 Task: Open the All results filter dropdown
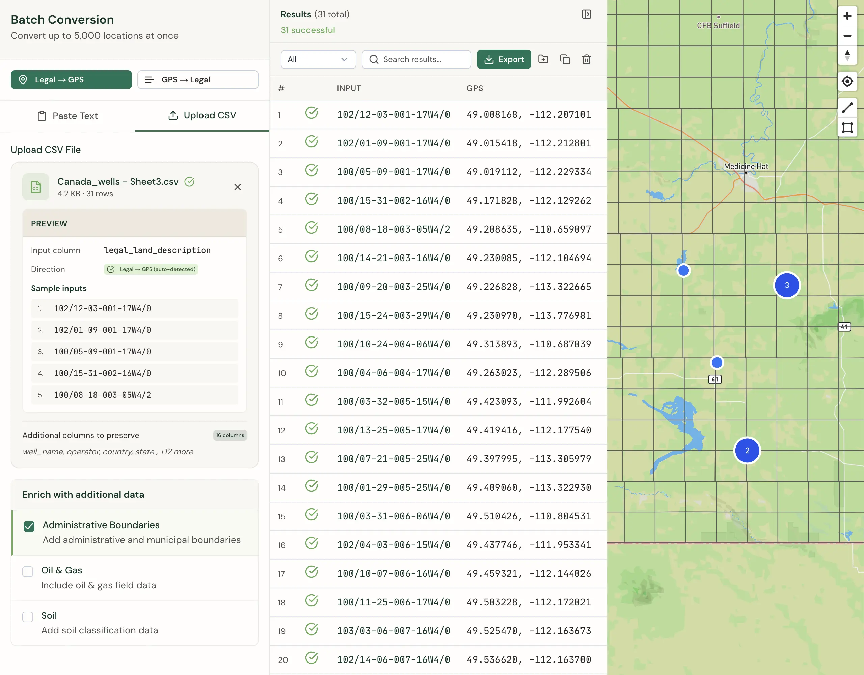point(318,59)
